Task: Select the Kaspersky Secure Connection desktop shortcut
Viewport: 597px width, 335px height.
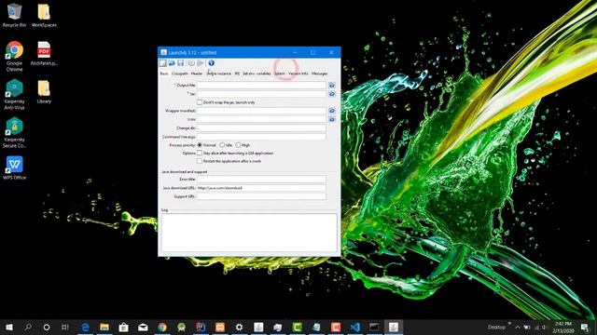Action: click(15, 132)
